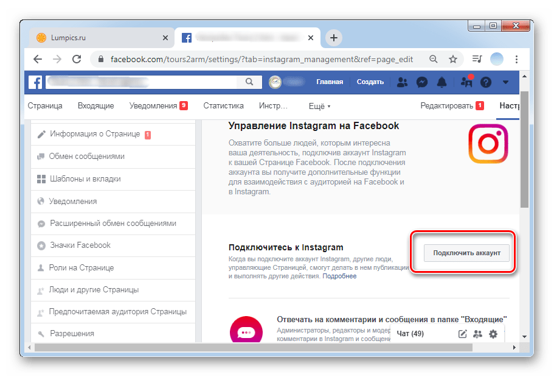
Task: Reload the page with refresh icon
Action: pos(77,59)
